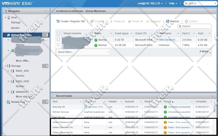Click the Storage icon in Navigator
This screenshot has height=136, width=218.
8,66
